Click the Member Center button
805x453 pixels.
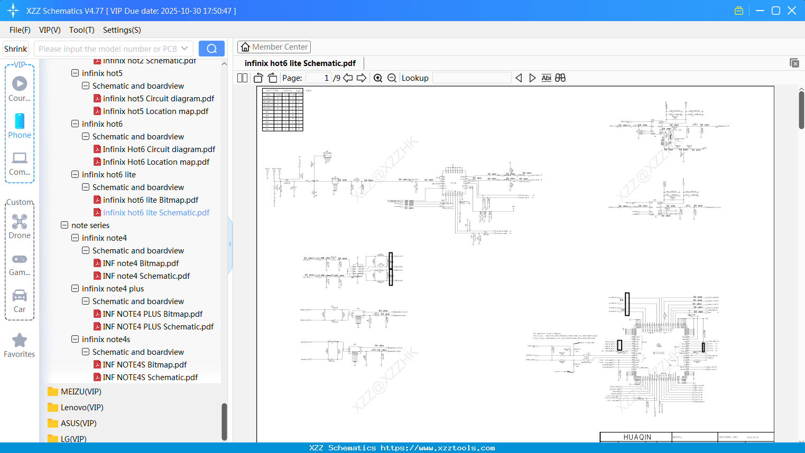(x=274, y=46)
